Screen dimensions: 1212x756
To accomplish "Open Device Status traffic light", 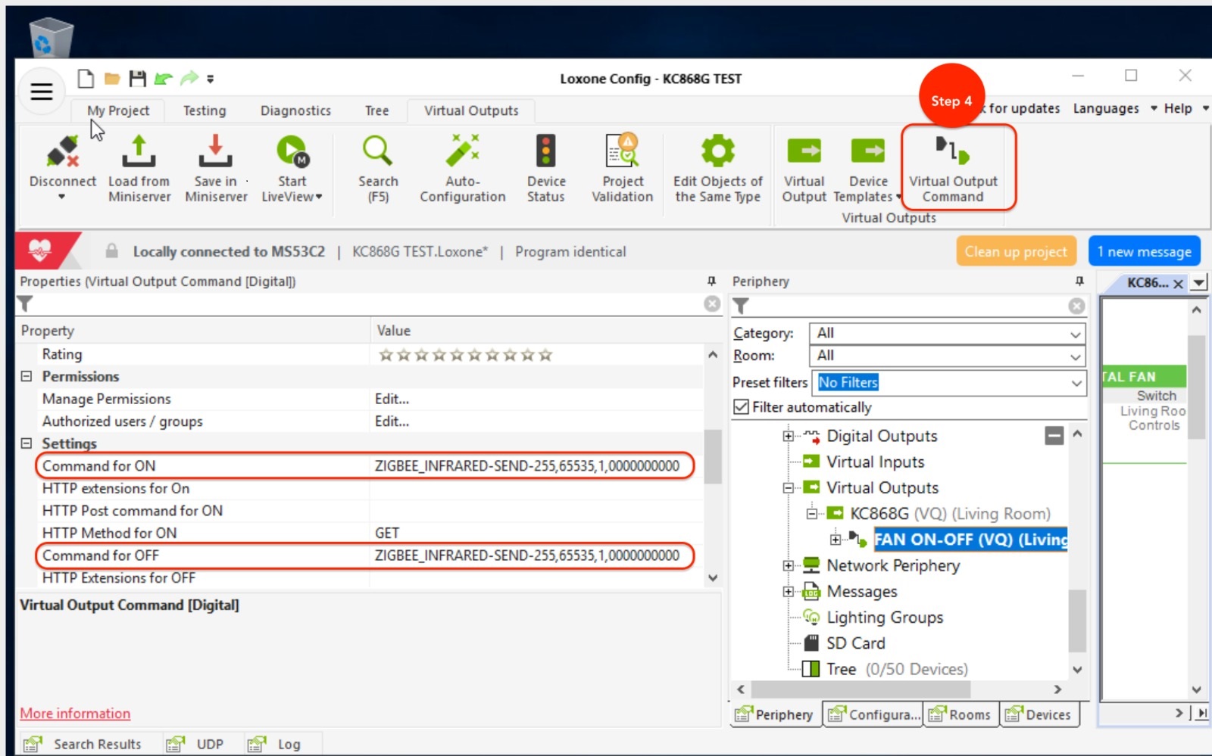I will pos(545,152).
